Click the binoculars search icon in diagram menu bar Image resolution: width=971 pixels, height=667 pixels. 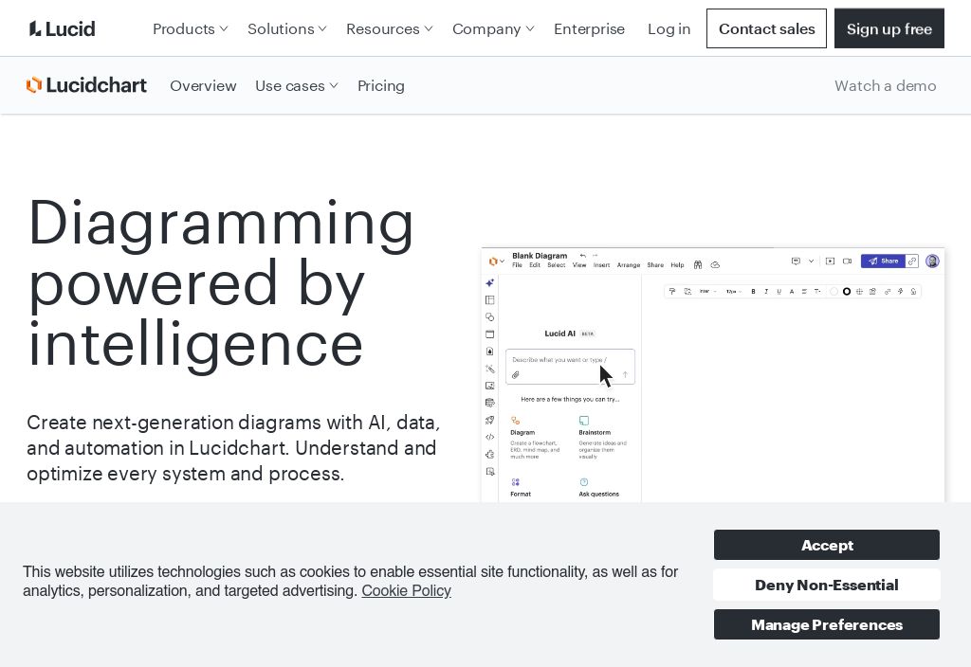click(697, 265)
